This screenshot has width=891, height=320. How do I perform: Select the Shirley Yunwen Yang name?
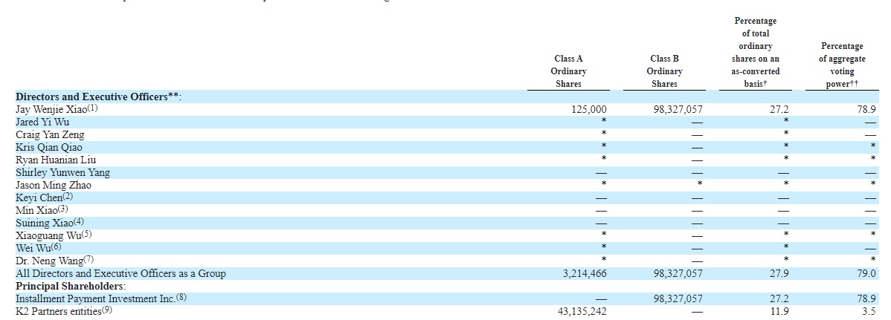tap(62, 172)
